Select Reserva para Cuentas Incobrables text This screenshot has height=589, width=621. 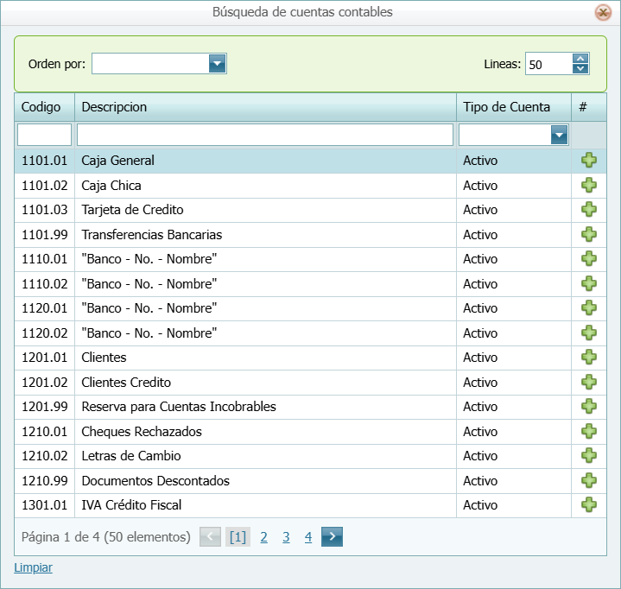(179, 407)
